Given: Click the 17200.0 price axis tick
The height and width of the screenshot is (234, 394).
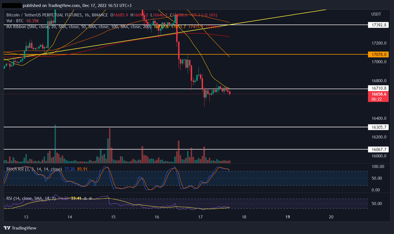Looking at the screenshot, I should (x=379, y=43).
